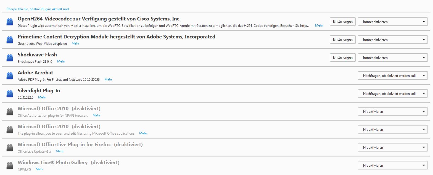This screenshot has width=433, height=175.
Task: Open activation dropdown for OpenH264 Videocodec
Action: [392, 22]
